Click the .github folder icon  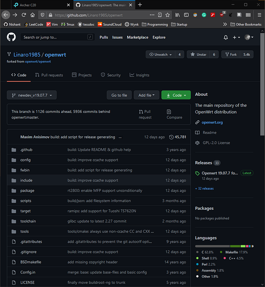14,150
